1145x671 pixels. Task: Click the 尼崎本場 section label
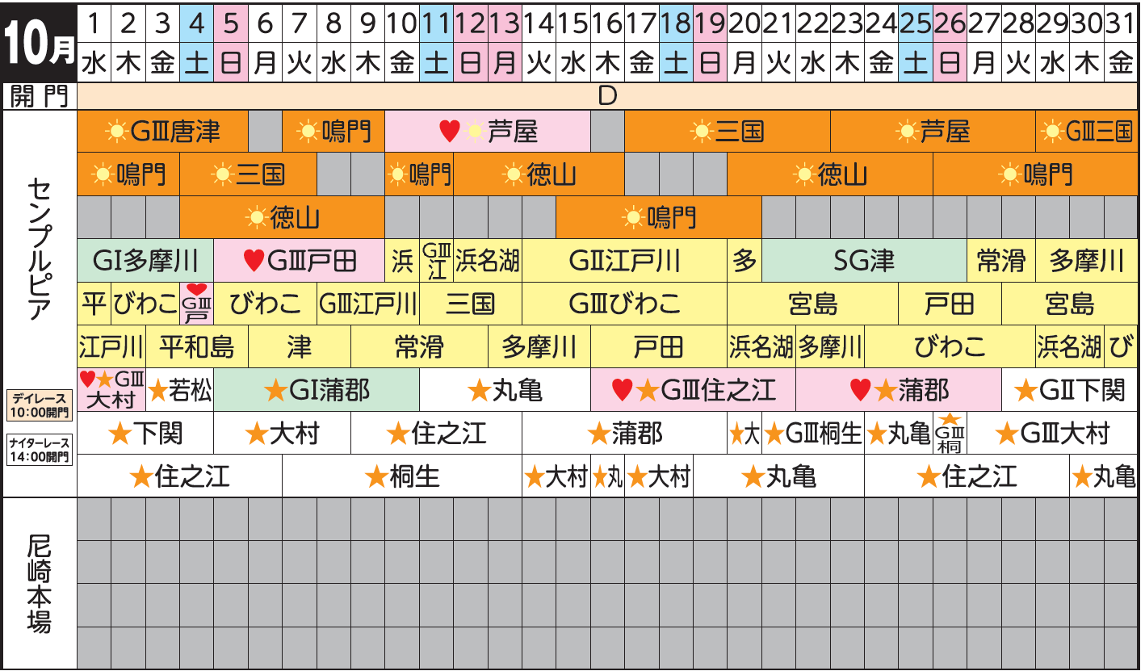click(39, 583)
